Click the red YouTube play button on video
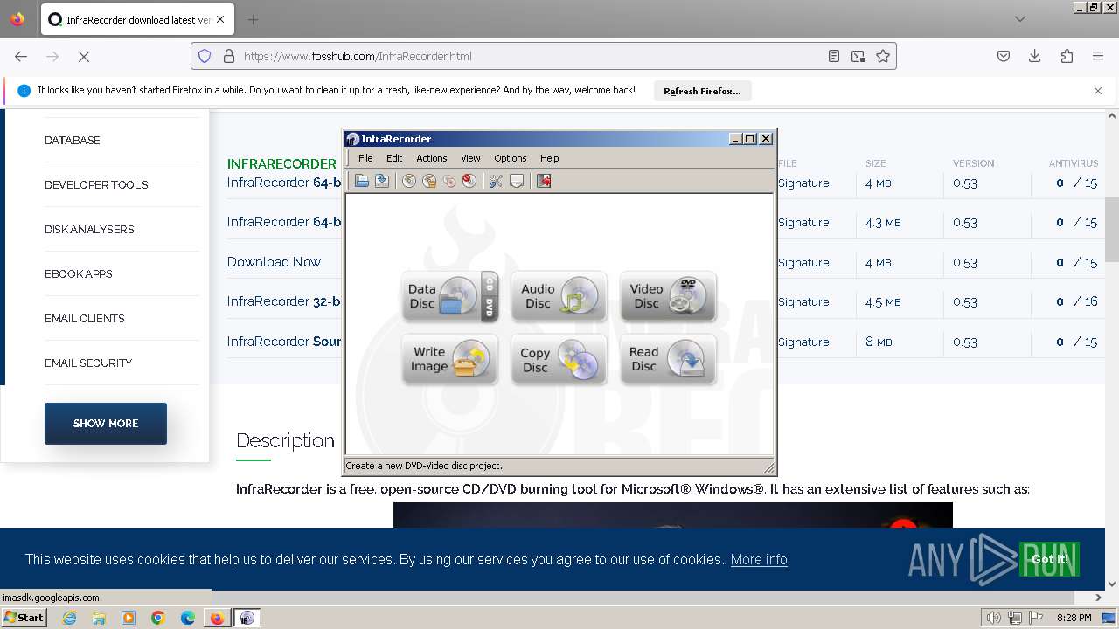The width and height of the screenshot is (1119, 629). point(903,524)
